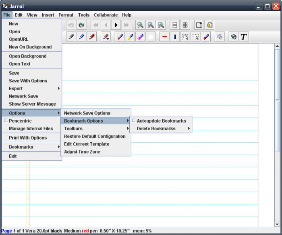The width and height of the screenshot is (282, 235).
Task: Click the green redo arrow icon
Action: [81, 25]
